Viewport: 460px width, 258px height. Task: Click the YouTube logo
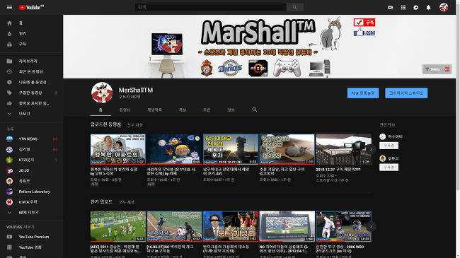[x=31, y=7]
